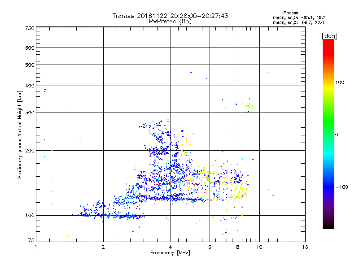
Task: Click the y-axis label "Stationary phase Virtual Height [km]"
Action: click(x=20, y=134)
